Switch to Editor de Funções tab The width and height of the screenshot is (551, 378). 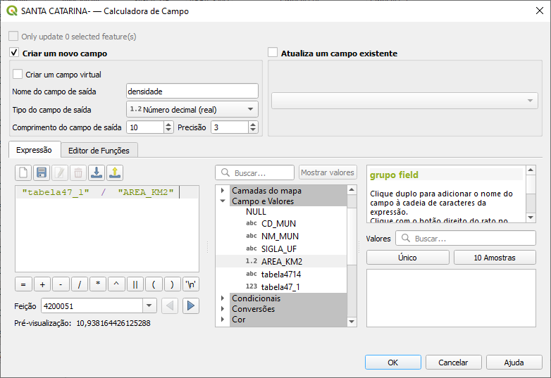pos(99,150)
